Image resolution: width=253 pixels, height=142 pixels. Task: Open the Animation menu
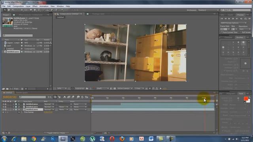point(44,6)
